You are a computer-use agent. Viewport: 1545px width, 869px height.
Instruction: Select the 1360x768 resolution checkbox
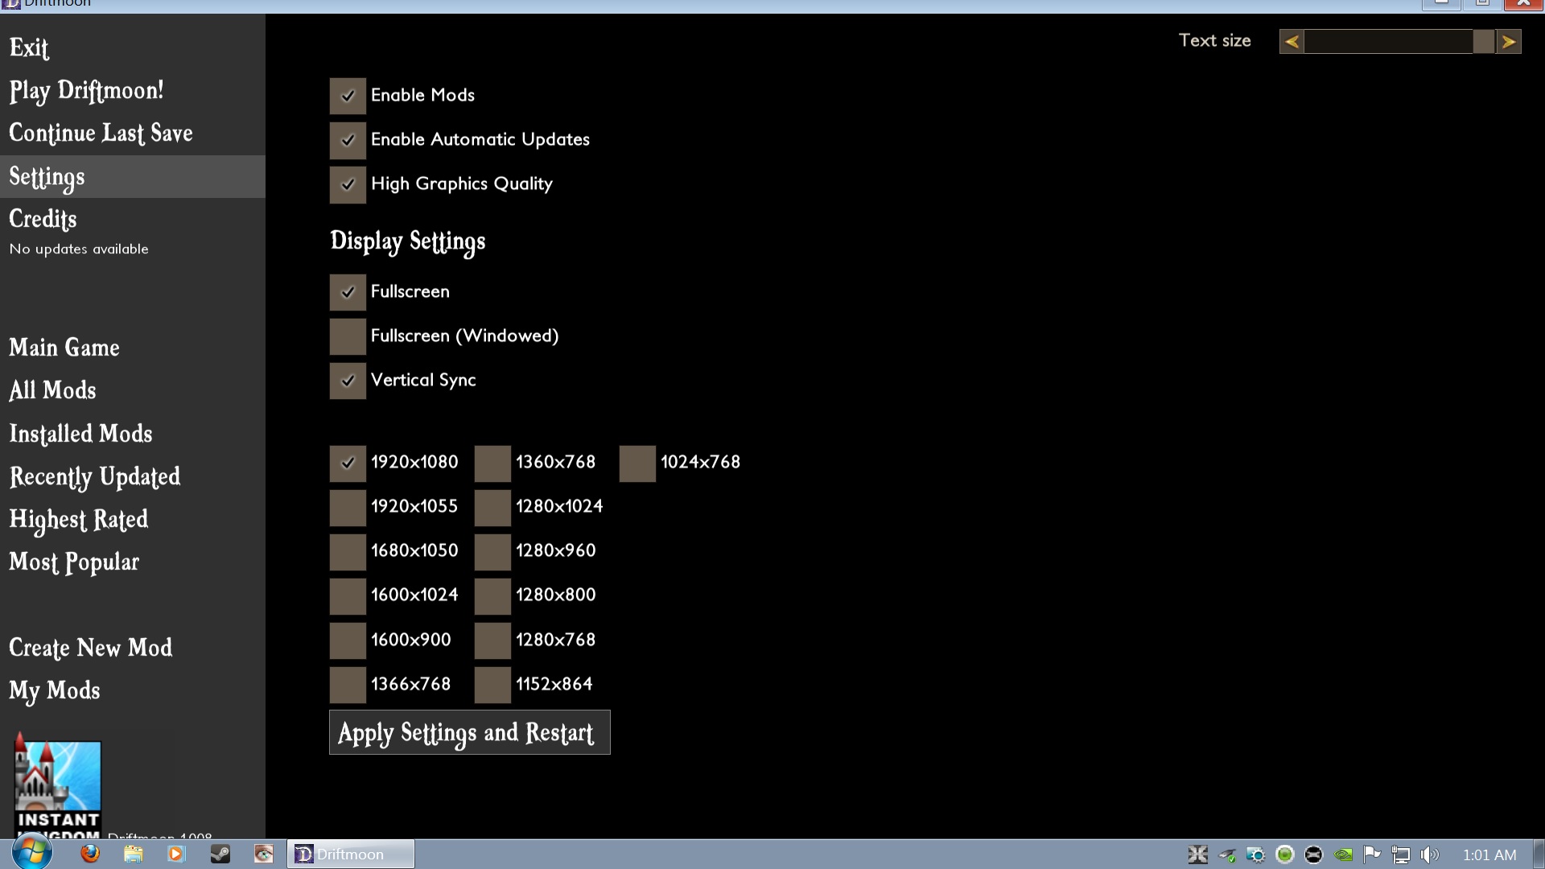[x=492, y=463]
